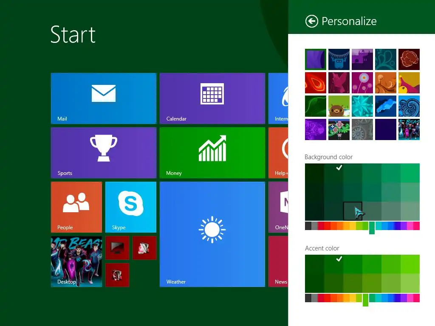This screenshot has width=435, height=326.
Task: Choose the blue robot background design
Action: coord(339,59)
